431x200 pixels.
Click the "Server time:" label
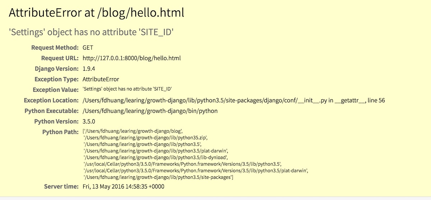(x=61, y=187)
